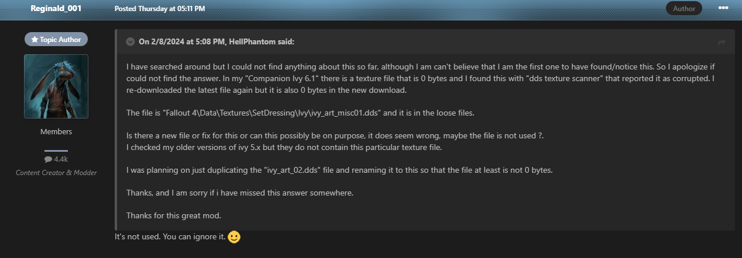Click the speech bubble post count icon
The image size is (742, 258).
pyautogui.click(x=48, y=159)
